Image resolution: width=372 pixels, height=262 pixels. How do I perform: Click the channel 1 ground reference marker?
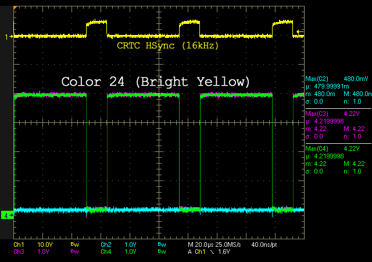9,37
